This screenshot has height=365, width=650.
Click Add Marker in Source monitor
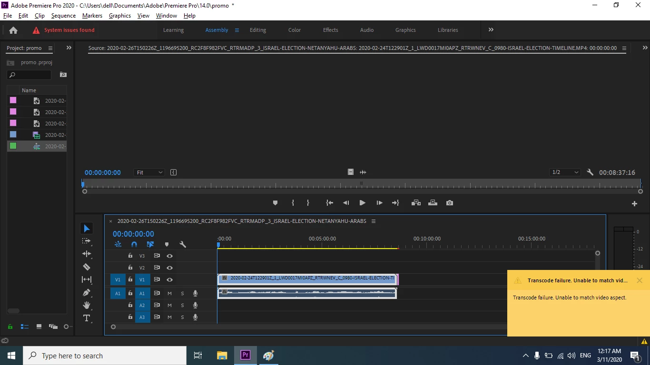pos(275,203)
